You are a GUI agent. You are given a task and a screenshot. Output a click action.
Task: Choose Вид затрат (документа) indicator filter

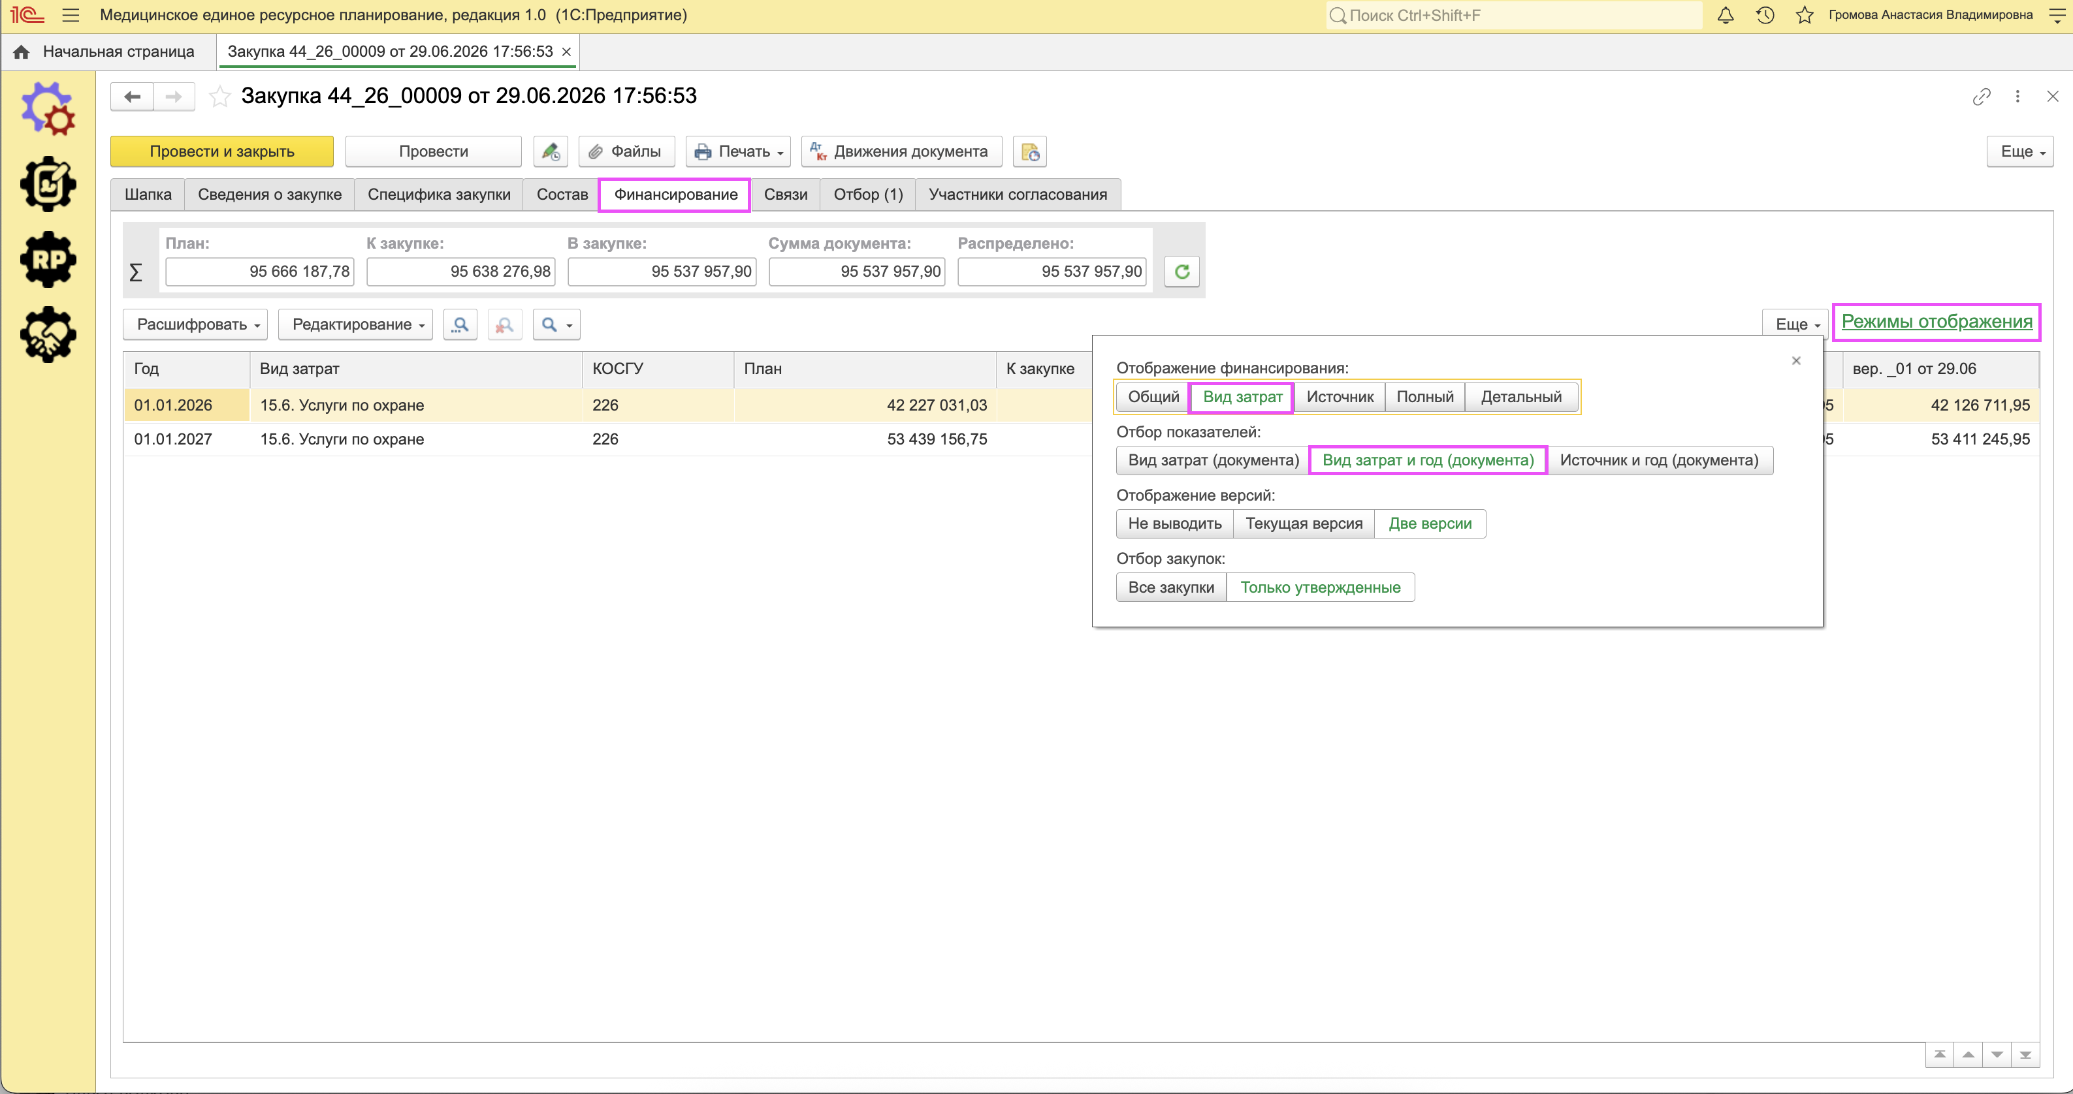(1213, 460)
